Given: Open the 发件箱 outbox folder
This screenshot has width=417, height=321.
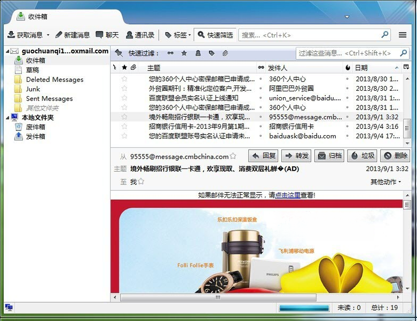Looking at the screenshot, I should click(x=35, y=136).
